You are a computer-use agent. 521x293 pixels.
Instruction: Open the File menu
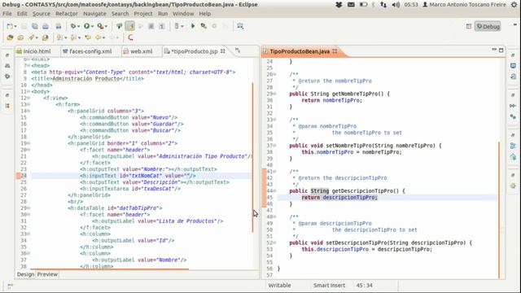(x=7, y=14)
